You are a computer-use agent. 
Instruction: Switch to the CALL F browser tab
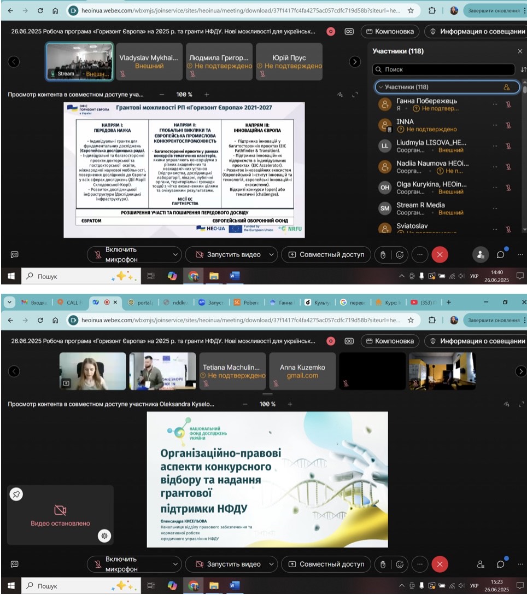71,302
